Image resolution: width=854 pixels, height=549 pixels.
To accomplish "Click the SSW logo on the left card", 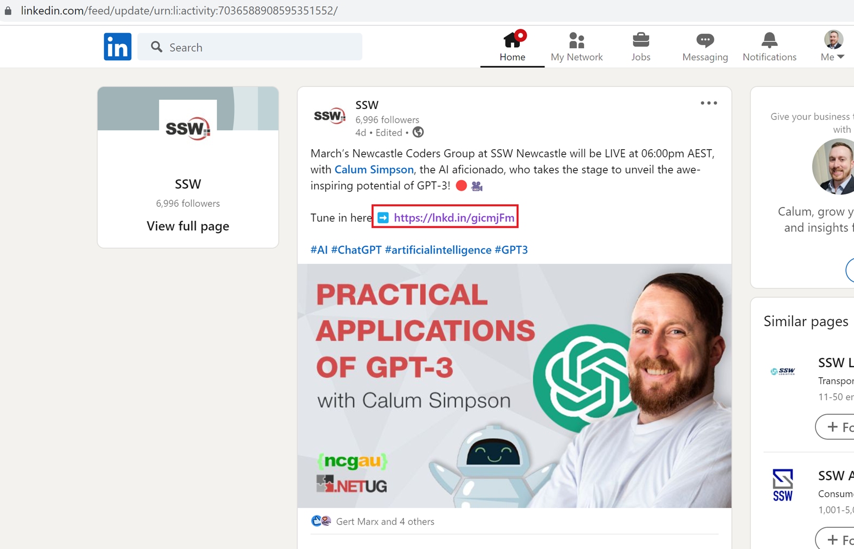I will [x=188, y=128].
